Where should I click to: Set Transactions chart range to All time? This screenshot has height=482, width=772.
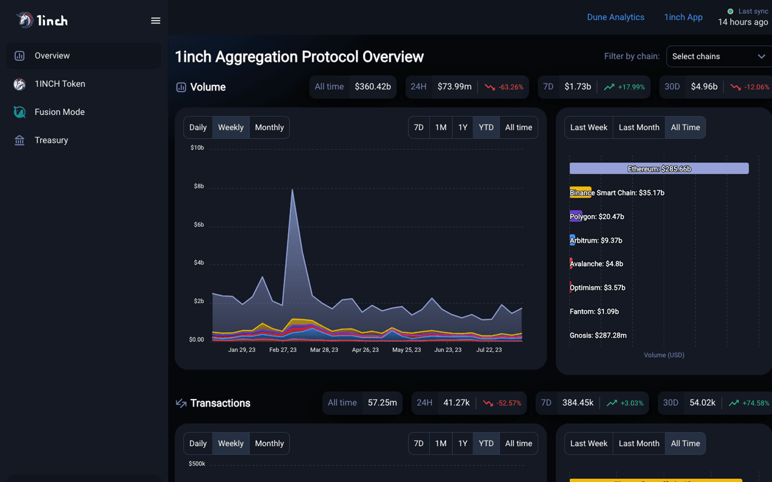pos(518,443)
